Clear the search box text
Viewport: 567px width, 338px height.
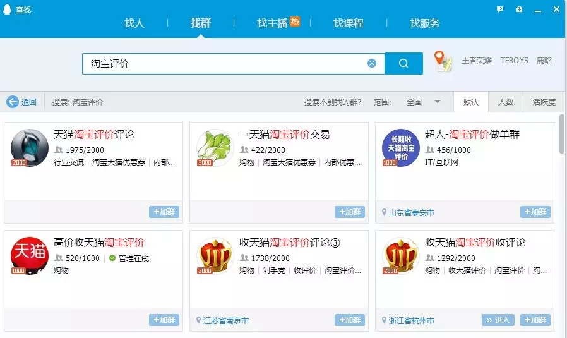coord(372,63)
